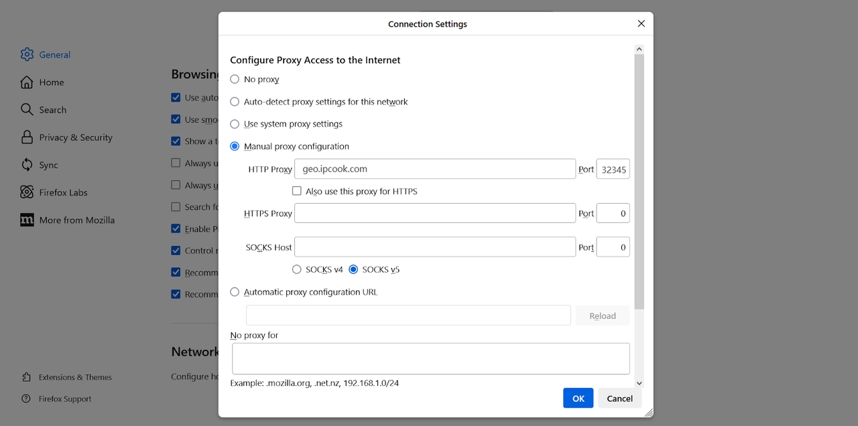Select "Auto-detect proxy settings for this network"

click(235, 101)
